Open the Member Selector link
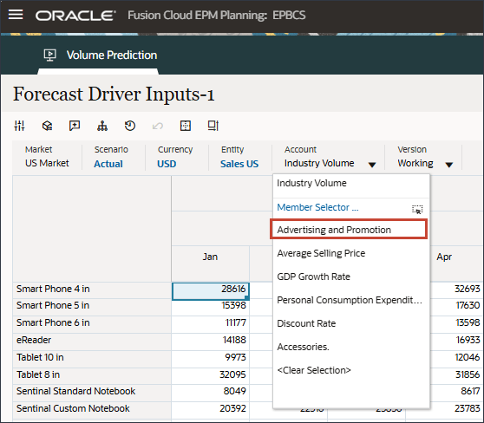 pos(318,207)
